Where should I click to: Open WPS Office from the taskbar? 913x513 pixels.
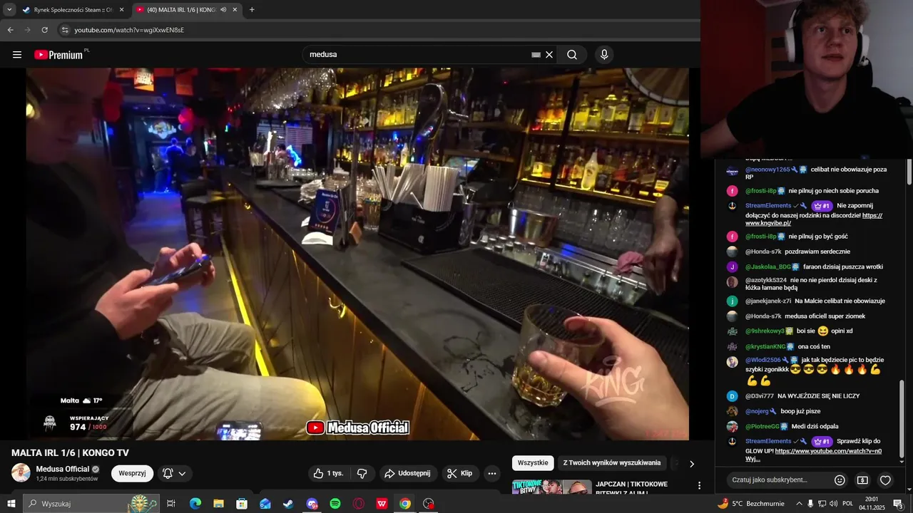(382, 504)
